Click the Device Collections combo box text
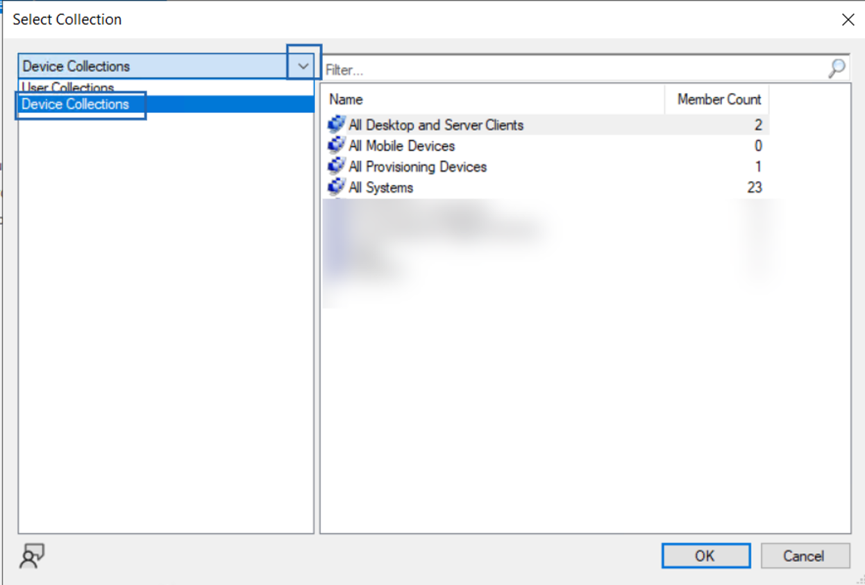 [76, 67]
